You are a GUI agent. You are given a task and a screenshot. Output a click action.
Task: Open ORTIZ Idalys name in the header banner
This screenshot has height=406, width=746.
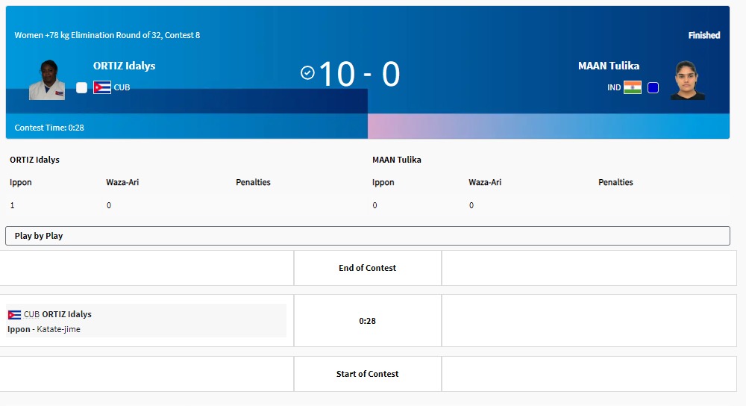[x=124, y=66]
